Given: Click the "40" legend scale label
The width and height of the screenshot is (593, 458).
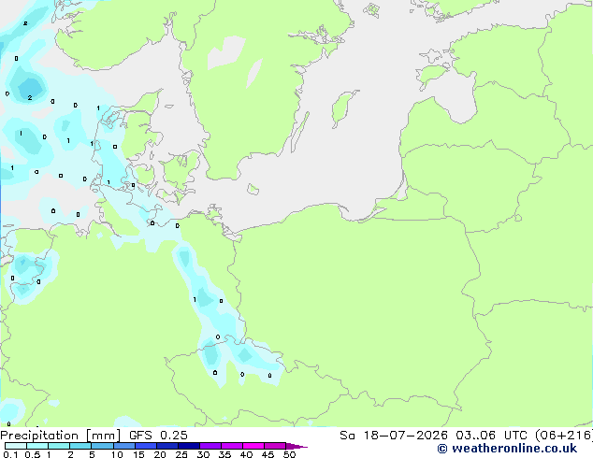Looking at the screenshot, I should (246, 454).
